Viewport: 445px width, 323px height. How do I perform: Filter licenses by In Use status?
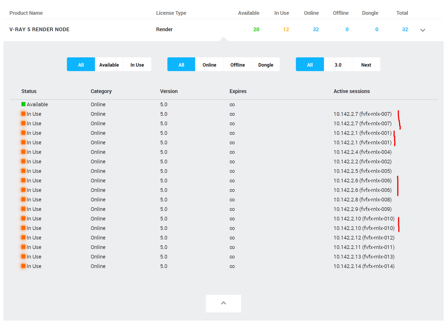tap(137, 64)
